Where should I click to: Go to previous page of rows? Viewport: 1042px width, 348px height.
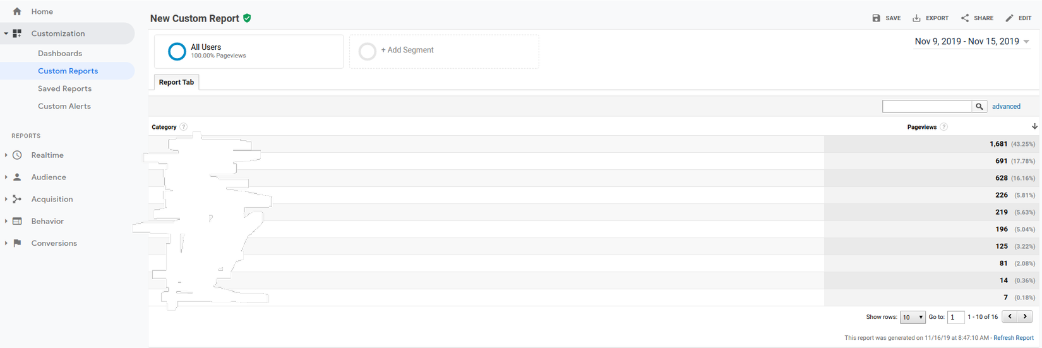1010,316
